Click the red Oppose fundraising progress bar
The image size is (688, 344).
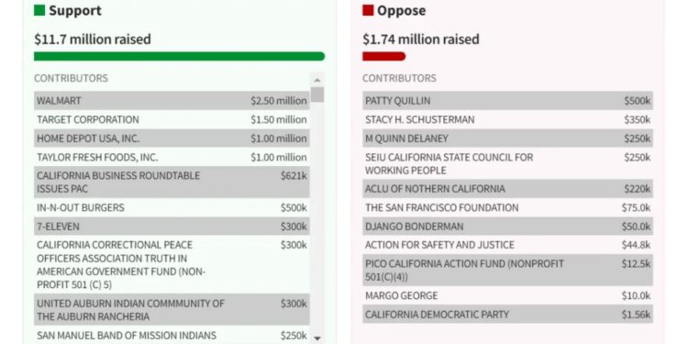click(x=384, y=56)
